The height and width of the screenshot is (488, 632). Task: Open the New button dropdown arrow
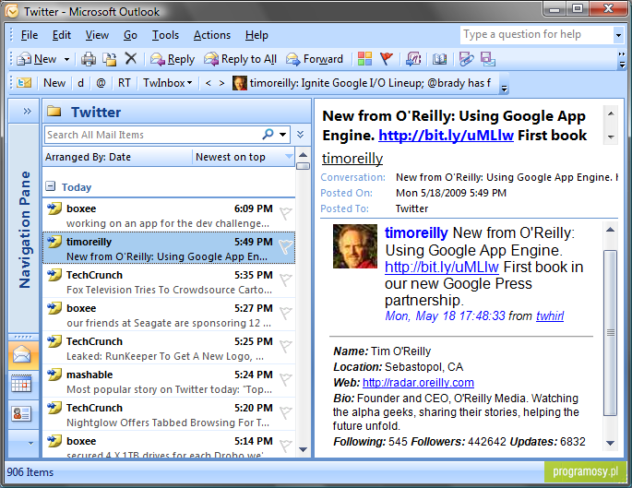(67, 60)
